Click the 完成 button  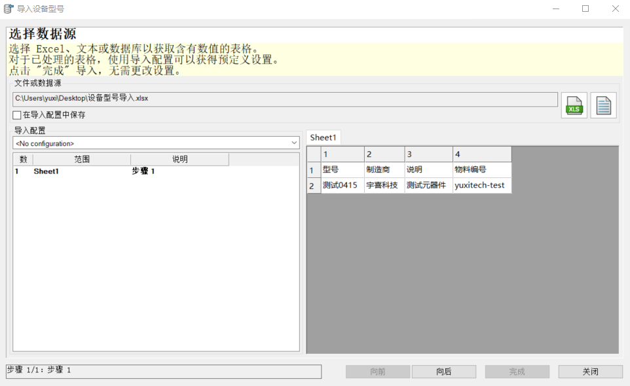point(516,371)
